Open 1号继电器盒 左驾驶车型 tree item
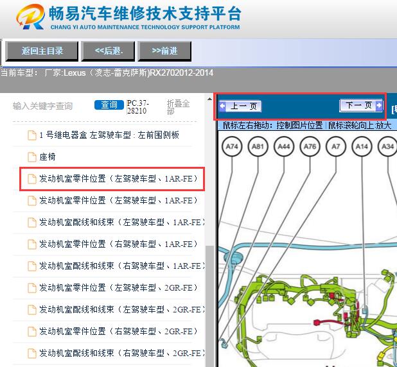The image size is (397, 367). click(109, 135)
